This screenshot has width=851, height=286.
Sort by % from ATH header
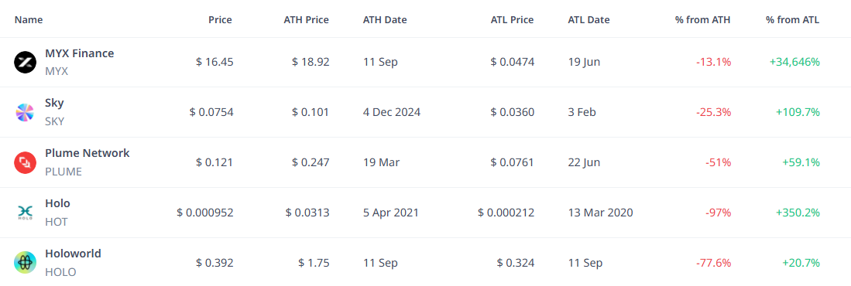click(703, 20)
